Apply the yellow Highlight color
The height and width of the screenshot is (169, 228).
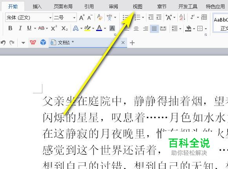tap(88, 28)
